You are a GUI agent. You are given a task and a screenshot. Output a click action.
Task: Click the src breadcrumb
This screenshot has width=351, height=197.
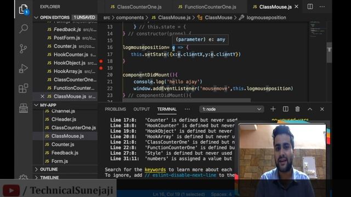[106, 18]
